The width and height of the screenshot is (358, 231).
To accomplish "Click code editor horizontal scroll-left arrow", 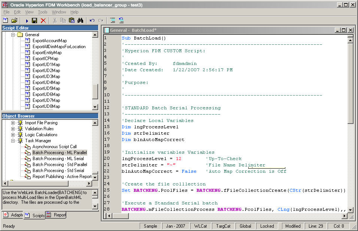I will 109,216.
